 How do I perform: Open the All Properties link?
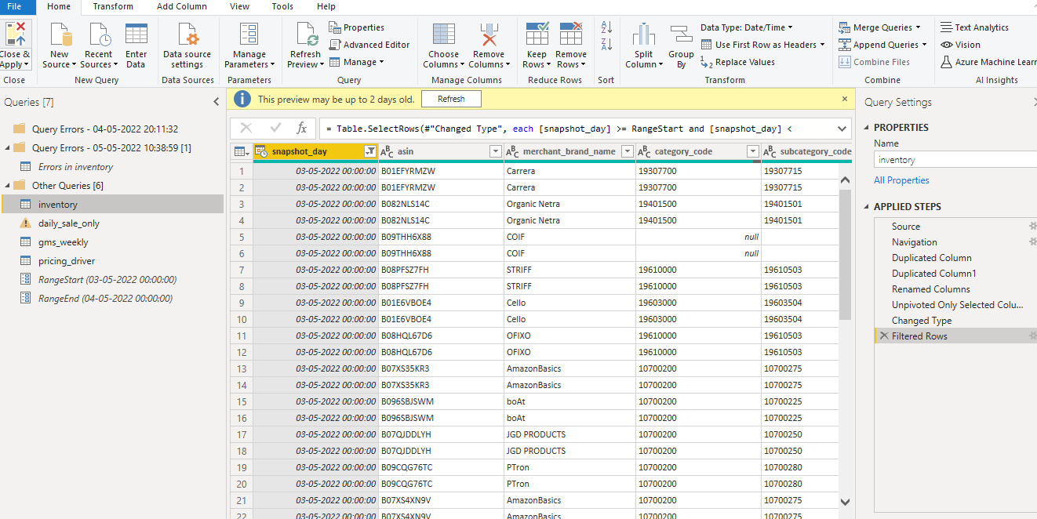point(901,180)
